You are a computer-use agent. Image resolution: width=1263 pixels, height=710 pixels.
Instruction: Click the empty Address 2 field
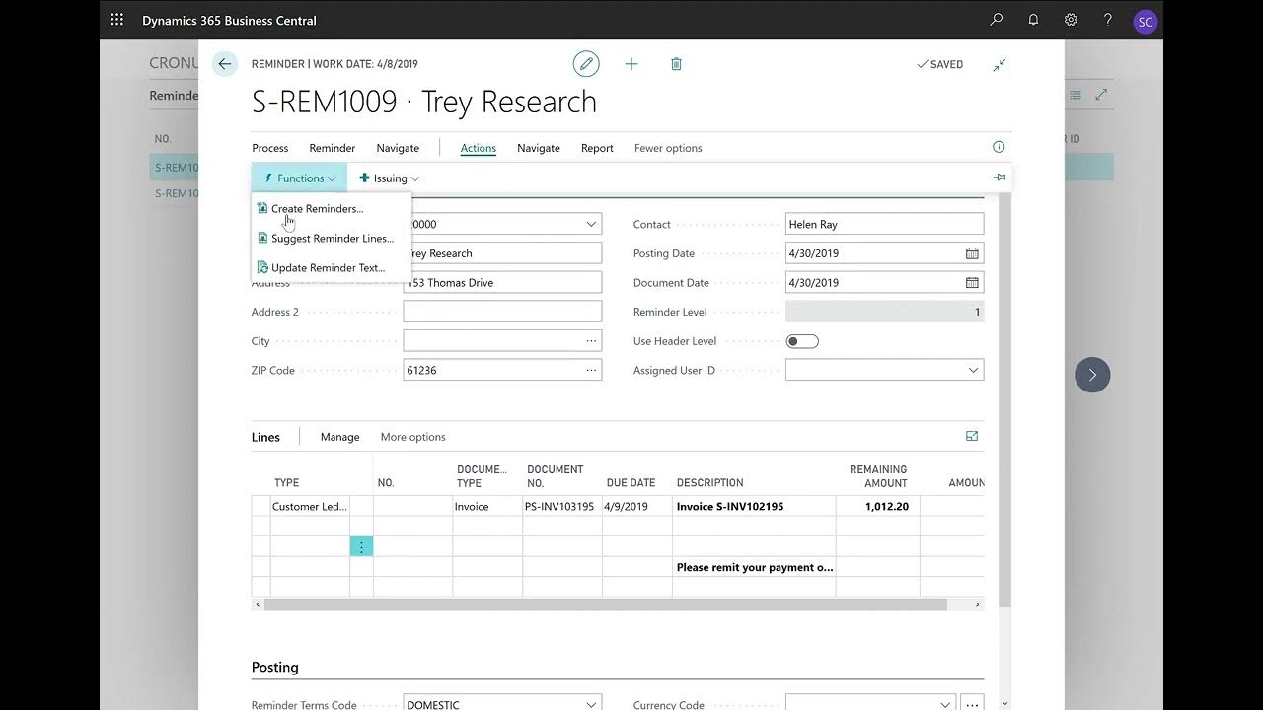502,312
